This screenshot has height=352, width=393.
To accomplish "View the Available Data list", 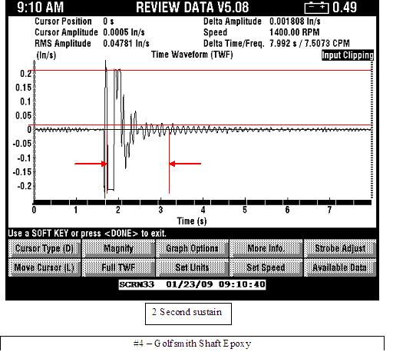I will (340, 267).
